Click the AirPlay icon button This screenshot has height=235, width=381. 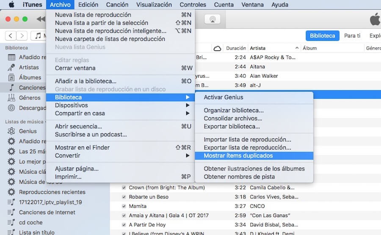pos(213,19)
